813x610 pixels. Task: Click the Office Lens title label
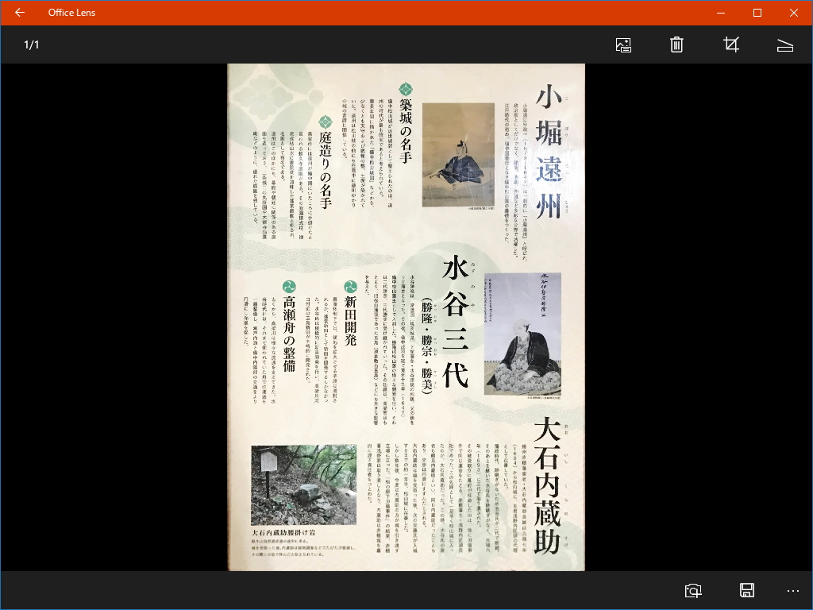point(71,13)
